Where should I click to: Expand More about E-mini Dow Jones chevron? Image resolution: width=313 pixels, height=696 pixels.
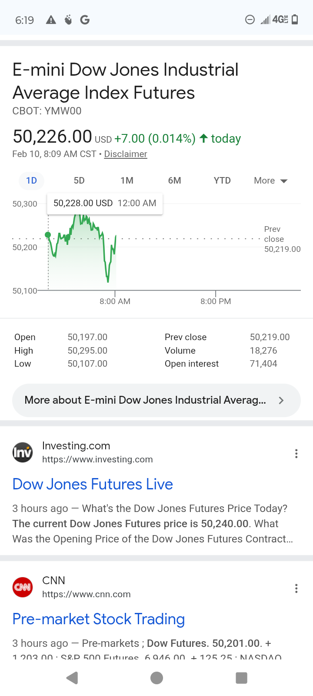tap(281, 400)
